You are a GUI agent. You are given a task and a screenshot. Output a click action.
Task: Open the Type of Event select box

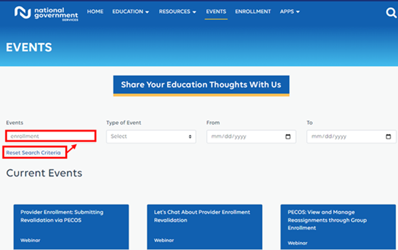(x=151, y=137)
